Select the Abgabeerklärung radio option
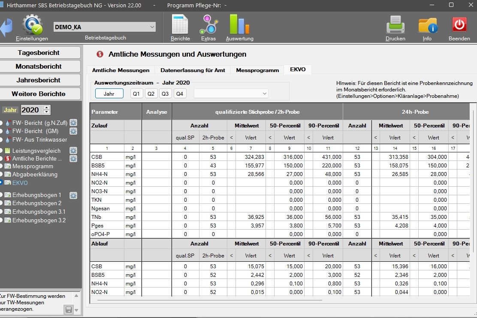 (1, 175)
